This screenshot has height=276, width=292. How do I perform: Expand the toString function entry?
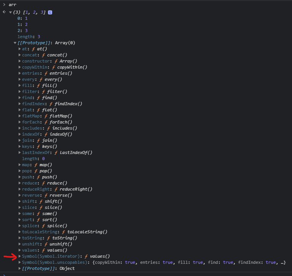tap(19, 238)
